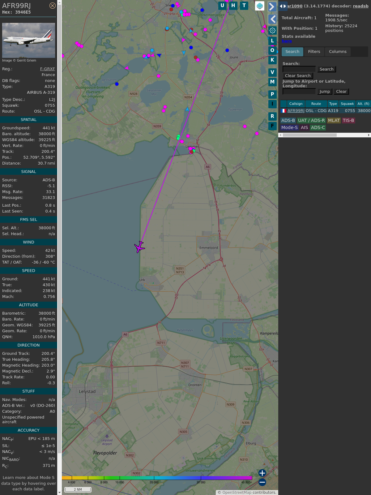The image size is (371, 495).
Task: Switch to the Filters tab
Action: pyautogui.click(x=314, y=52)
